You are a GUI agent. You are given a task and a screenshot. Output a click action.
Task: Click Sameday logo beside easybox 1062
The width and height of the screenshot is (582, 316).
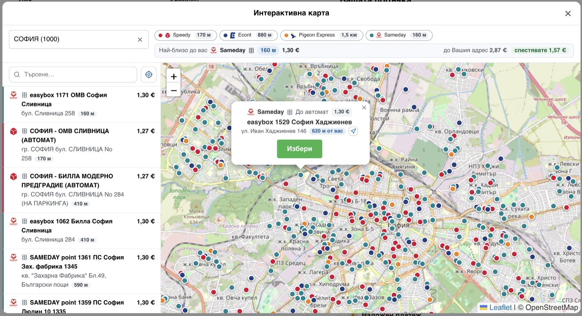point(13,221)
